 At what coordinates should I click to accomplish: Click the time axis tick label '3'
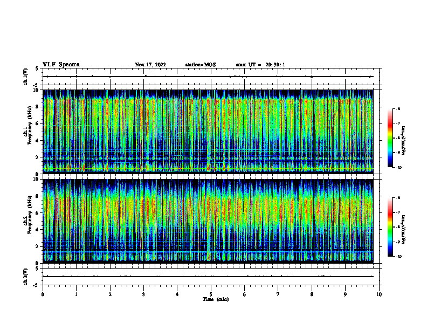[143, 294]
